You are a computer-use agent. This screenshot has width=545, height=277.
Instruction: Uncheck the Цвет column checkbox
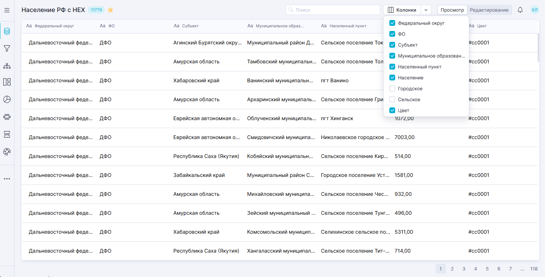pyautogui.click(x=392, y=110)
